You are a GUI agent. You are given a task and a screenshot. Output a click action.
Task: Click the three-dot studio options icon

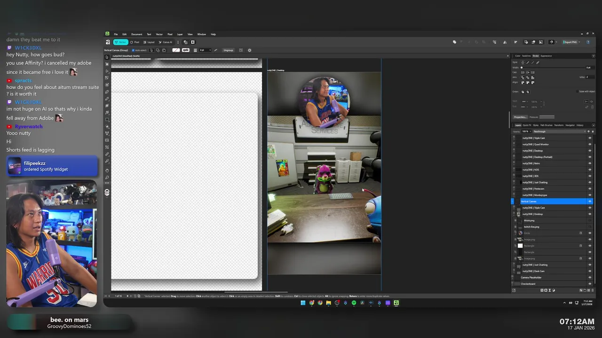point(178,42)
